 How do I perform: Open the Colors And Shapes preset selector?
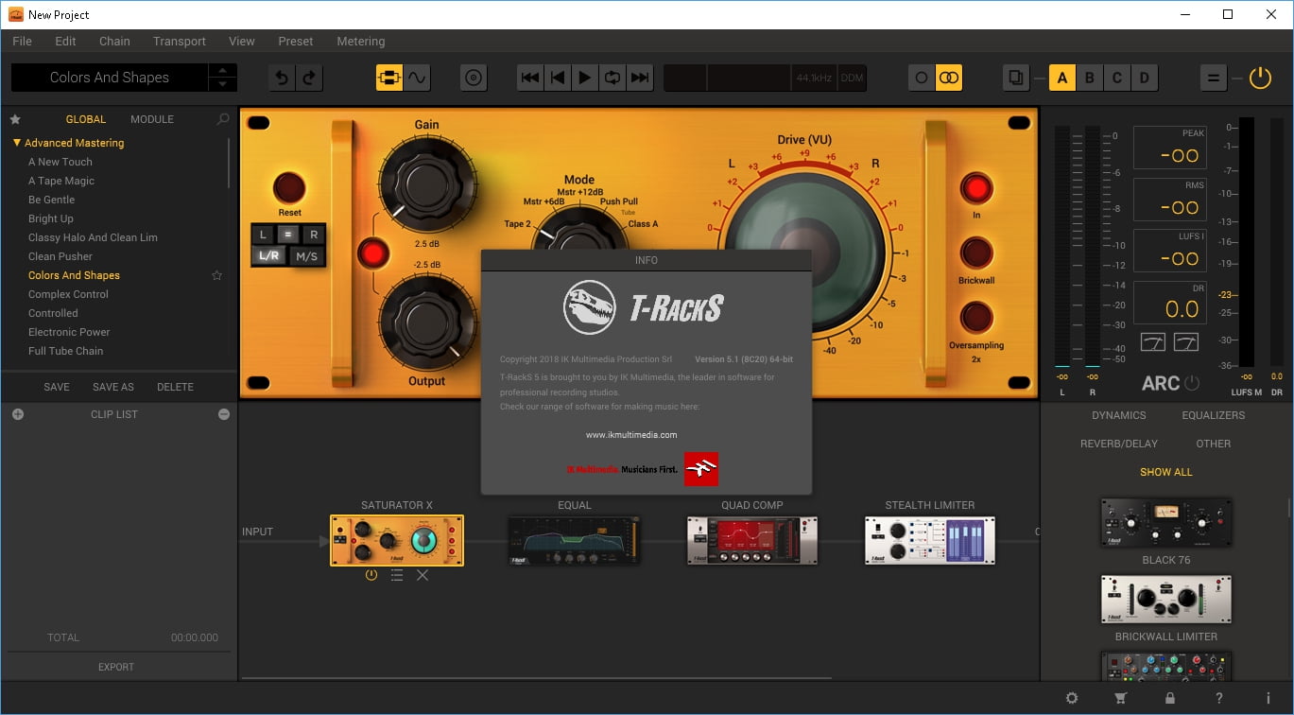pos(110,78)
